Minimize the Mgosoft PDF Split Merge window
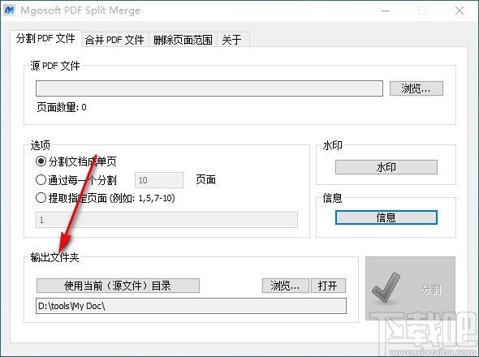This screenshot has height=357, width=479. tap(386, 11)
